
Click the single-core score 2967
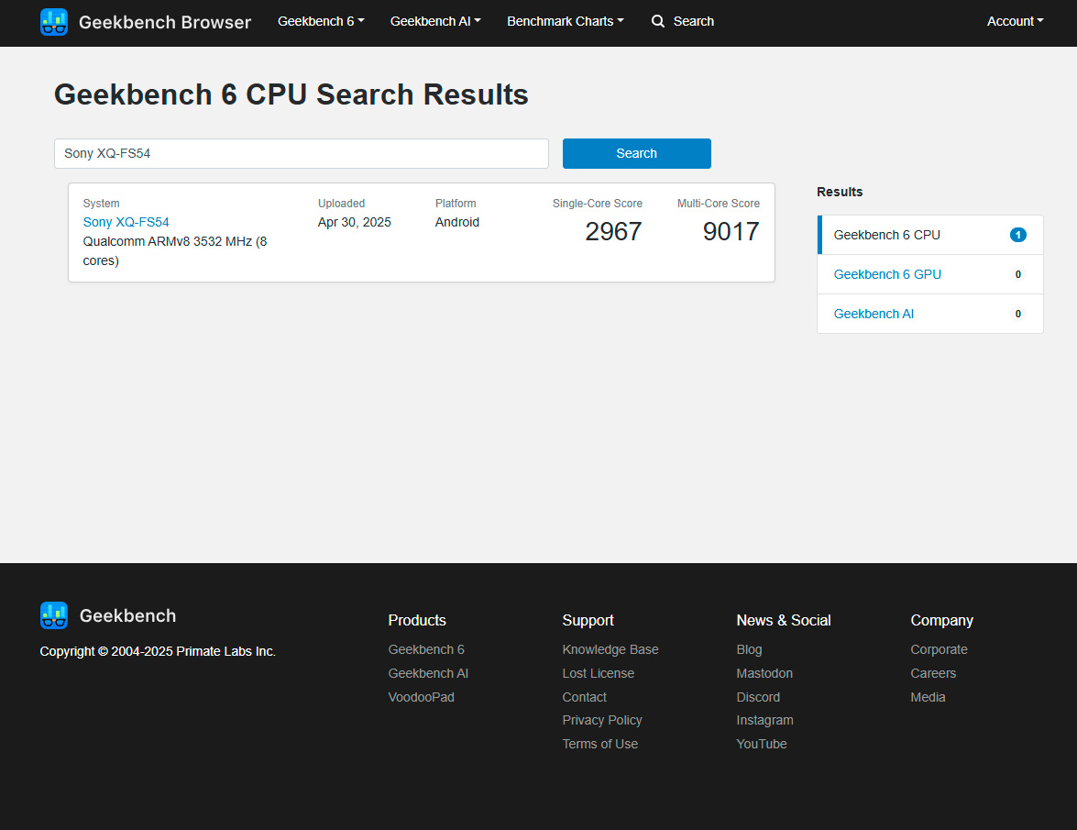613,231
